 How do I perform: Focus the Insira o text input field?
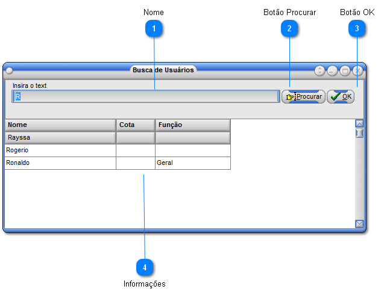point(146,96)
